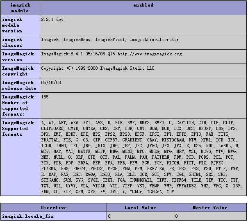Click 'STEGANO' in the formats list
Image resolution: width=248 pixels, height=221 pixels.
(x=50, y=180)
